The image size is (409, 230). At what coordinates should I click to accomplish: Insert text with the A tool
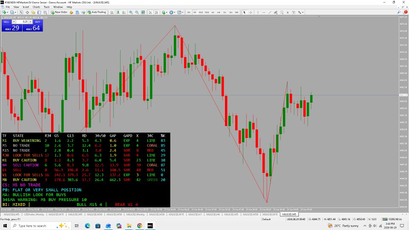pos(288,12)
